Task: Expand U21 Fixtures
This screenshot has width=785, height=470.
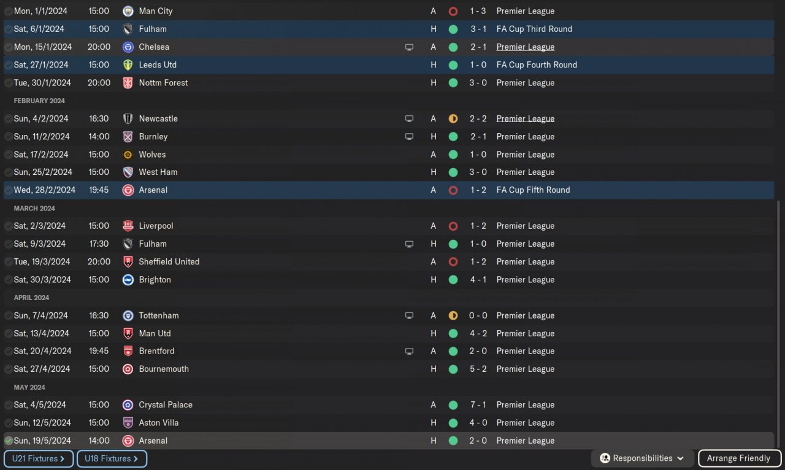Action: (x=38, y=458)
